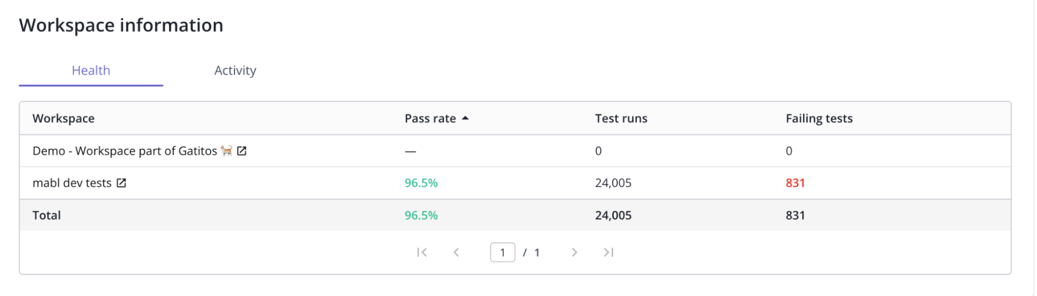This screenshot has height=296, width=1037.
Task: Click the Workspace information heading
Action: tap(121, 25)
